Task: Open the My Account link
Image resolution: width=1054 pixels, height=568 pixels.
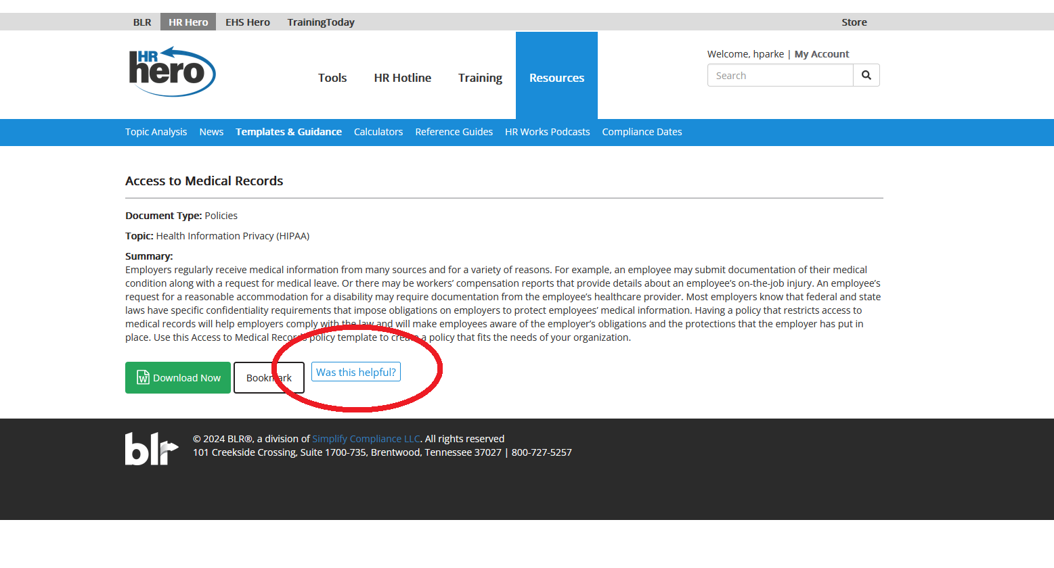Action: tap(821, 54)
